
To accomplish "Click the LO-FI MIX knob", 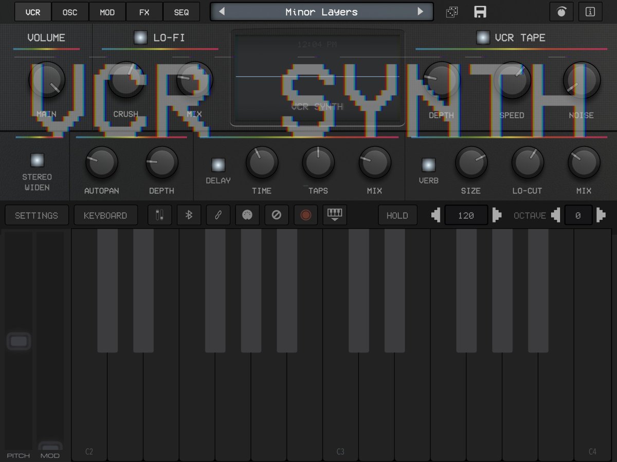I will 194,80.
